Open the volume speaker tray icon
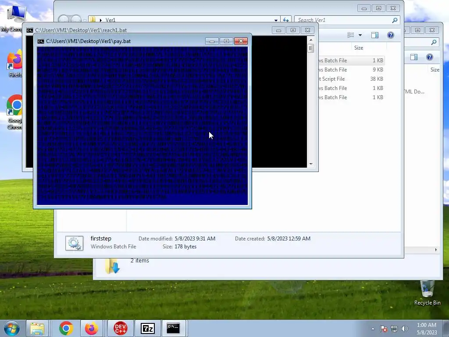The image size is (449, 337). point(404,329)
